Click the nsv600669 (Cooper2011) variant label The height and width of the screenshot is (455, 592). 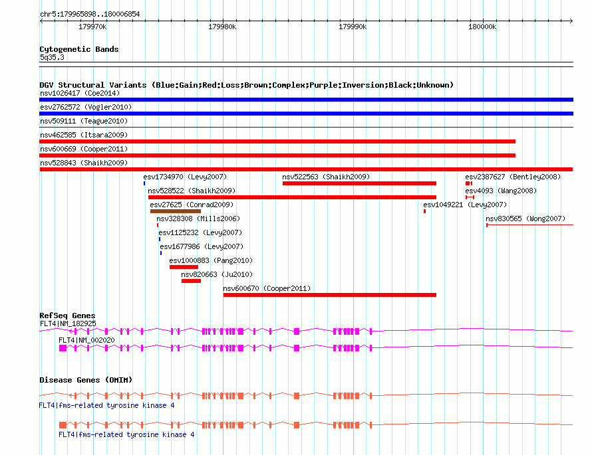pos(84,149)
